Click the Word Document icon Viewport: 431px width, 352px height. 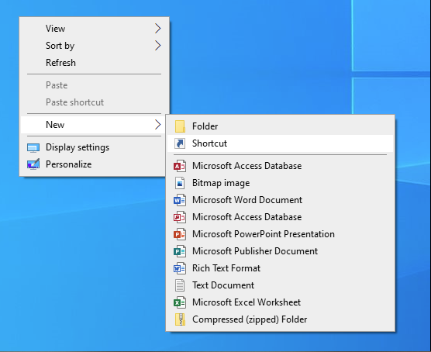point(180,200)
